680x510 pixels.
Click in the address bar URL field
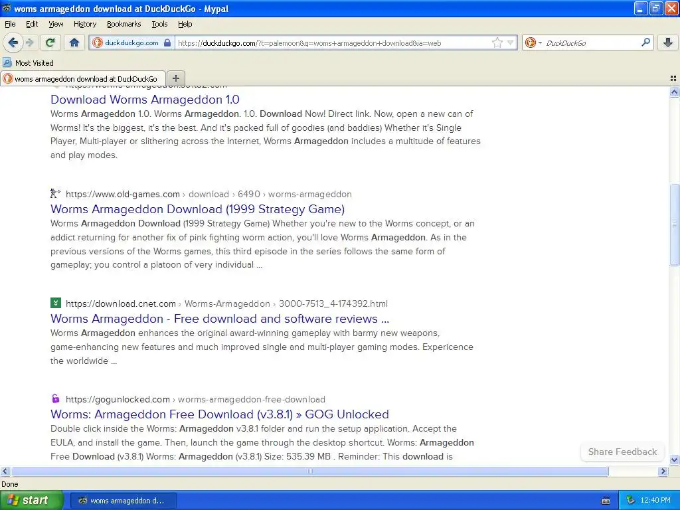(333, 43)
